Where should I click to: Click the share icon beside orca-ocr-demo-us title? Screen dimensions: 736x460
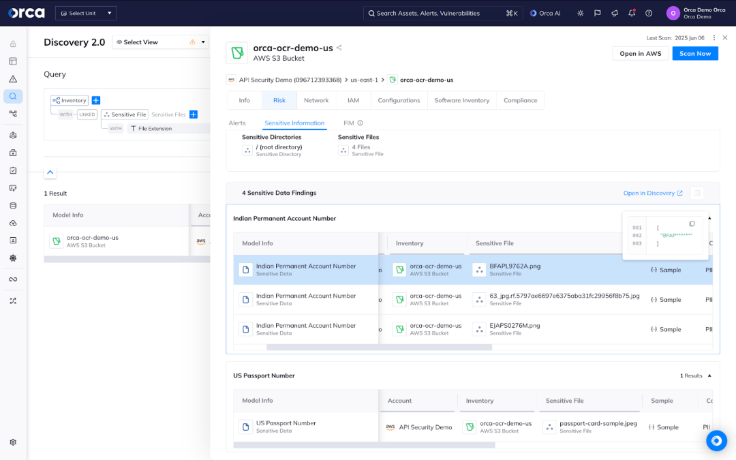pos(339,48)
